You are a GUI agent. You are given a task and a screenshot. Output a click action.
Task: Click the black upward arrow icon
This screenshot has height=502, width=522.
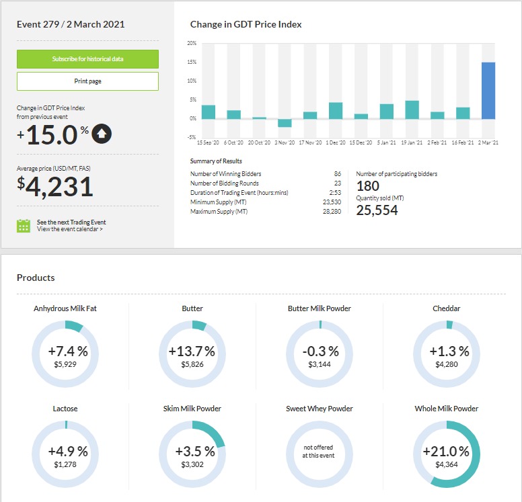[x=102, y=134]
